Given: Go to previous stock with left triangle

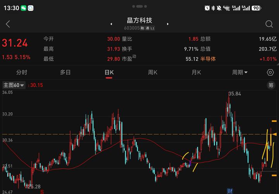Looking at the screenshot, I should coord(111,24).
